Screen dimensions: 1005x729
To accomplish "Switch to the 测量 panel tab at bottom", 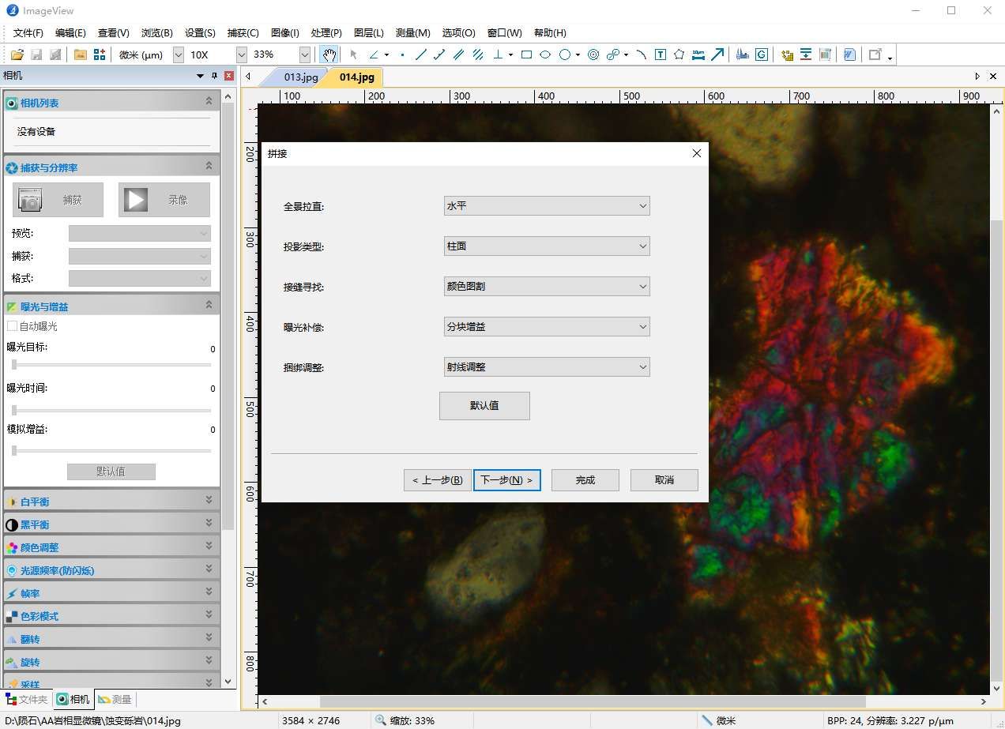I will [115, 699].
